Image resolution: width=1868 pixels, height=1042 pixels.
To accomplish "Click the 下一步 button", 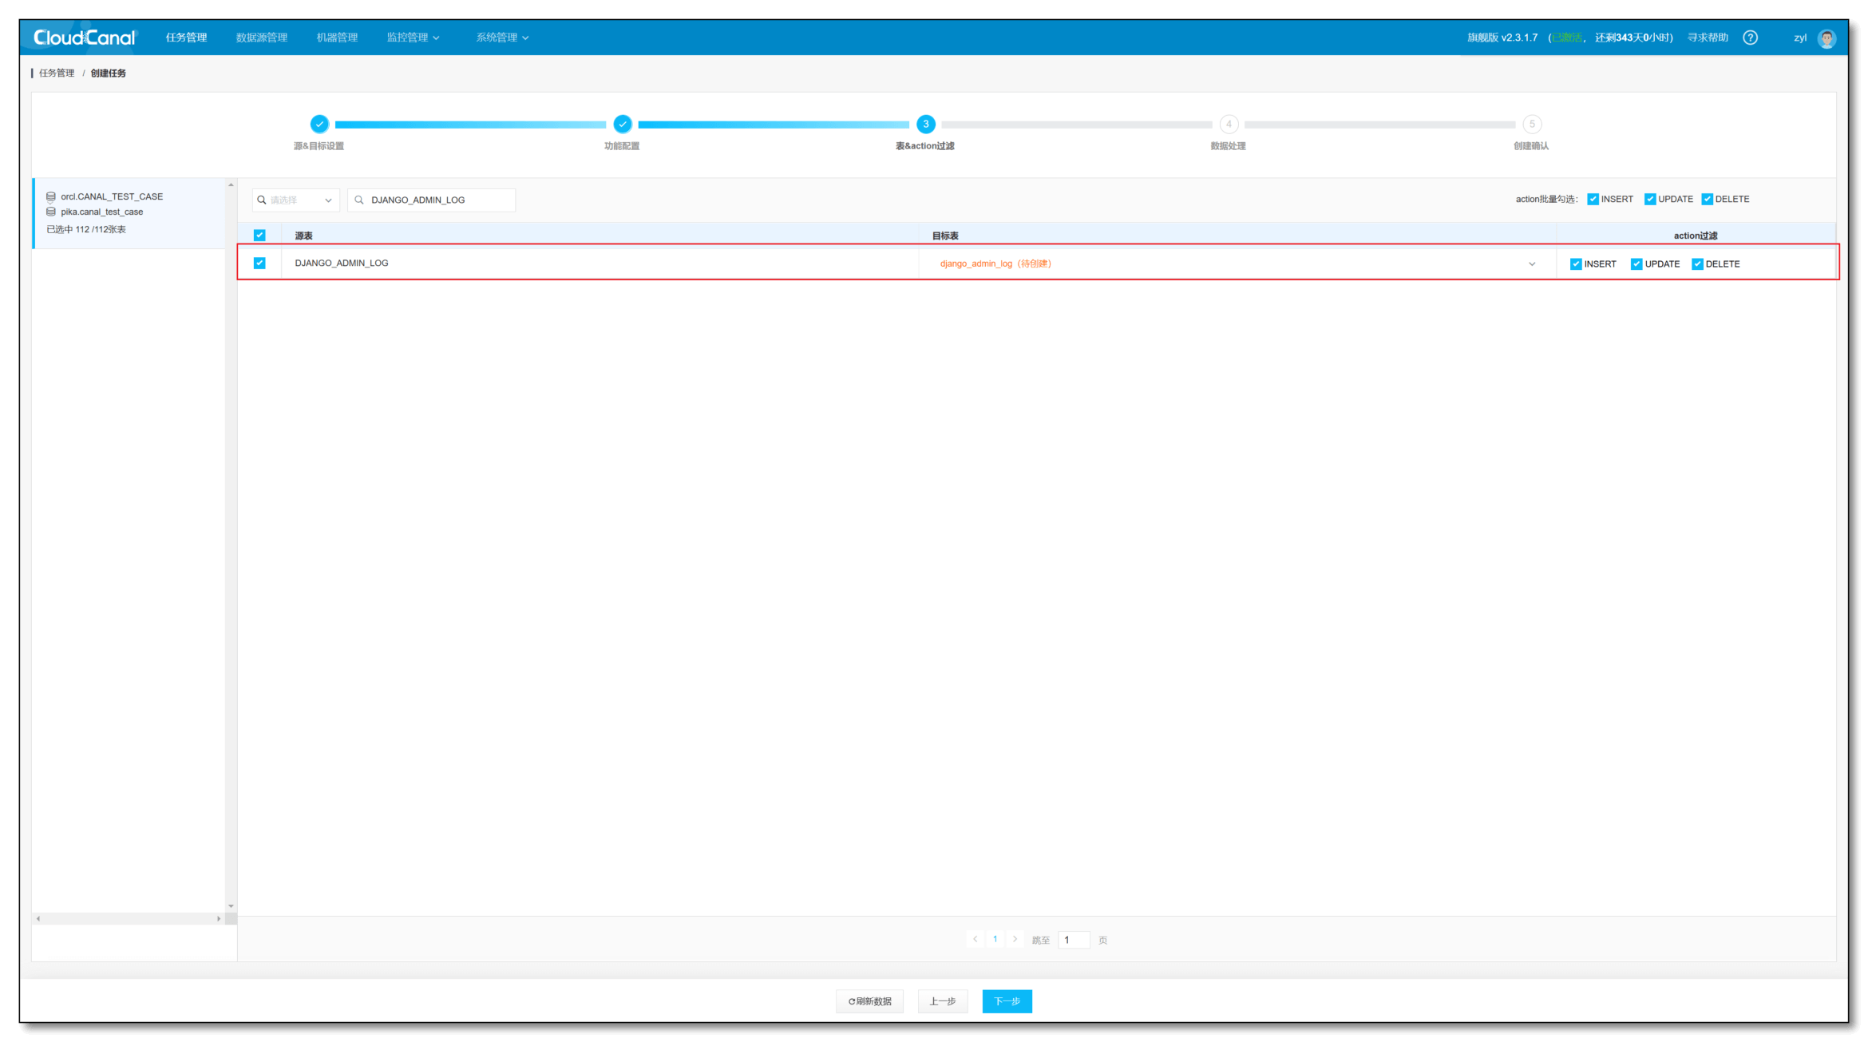I will pos(1007,1001).
